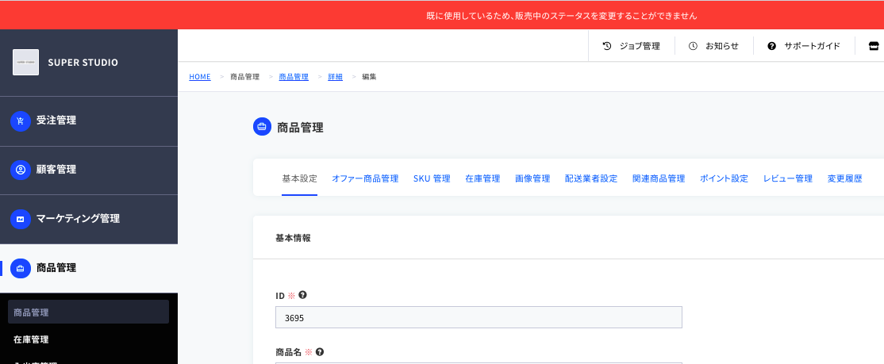Open the 変更履歴 tab
This screenshot has width=884, height=364.
(x=844, y=178)
